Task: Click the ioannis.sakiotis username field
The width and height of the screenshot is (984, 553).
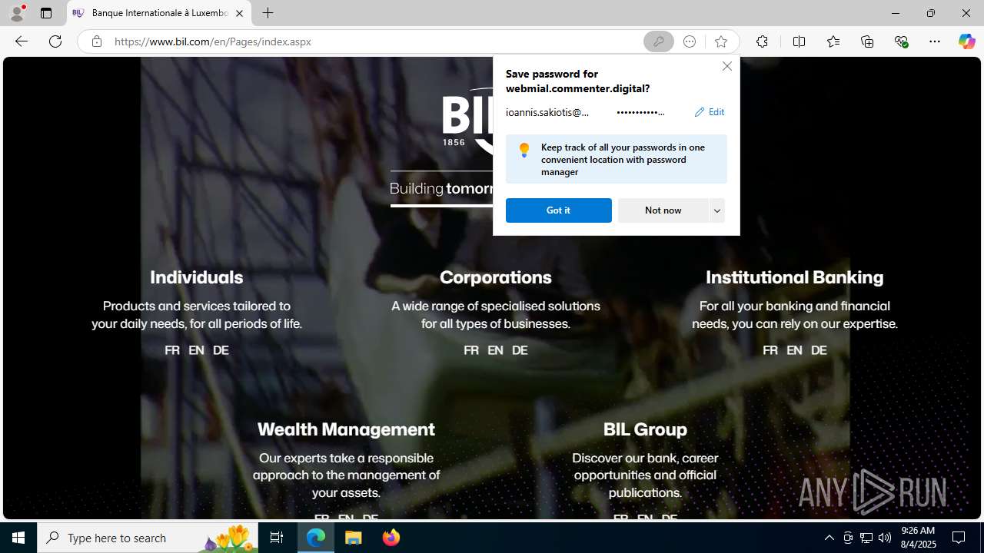Action: [547, 112]
